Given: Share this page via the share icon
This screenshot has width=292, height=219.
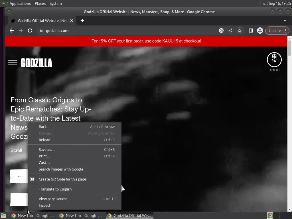Looking at the screenshot, I should click(x=230, y=31).
